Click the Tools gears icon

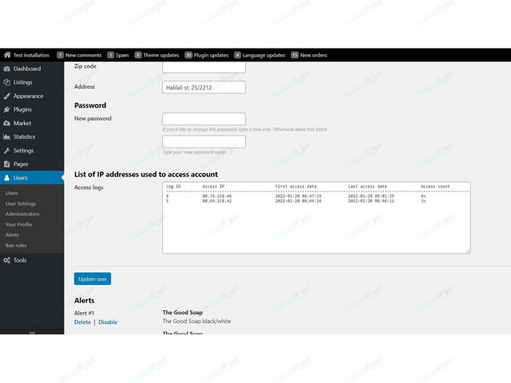(x=7, y=260)
